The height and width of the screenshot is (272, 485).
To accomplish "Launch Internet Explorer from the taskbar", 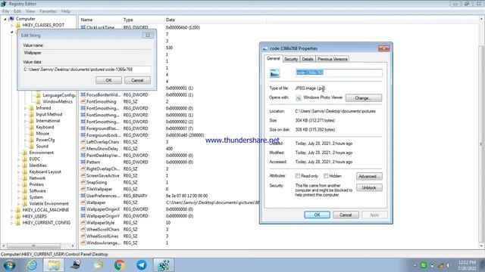I will pyautogui.click(x=32, y=265).
